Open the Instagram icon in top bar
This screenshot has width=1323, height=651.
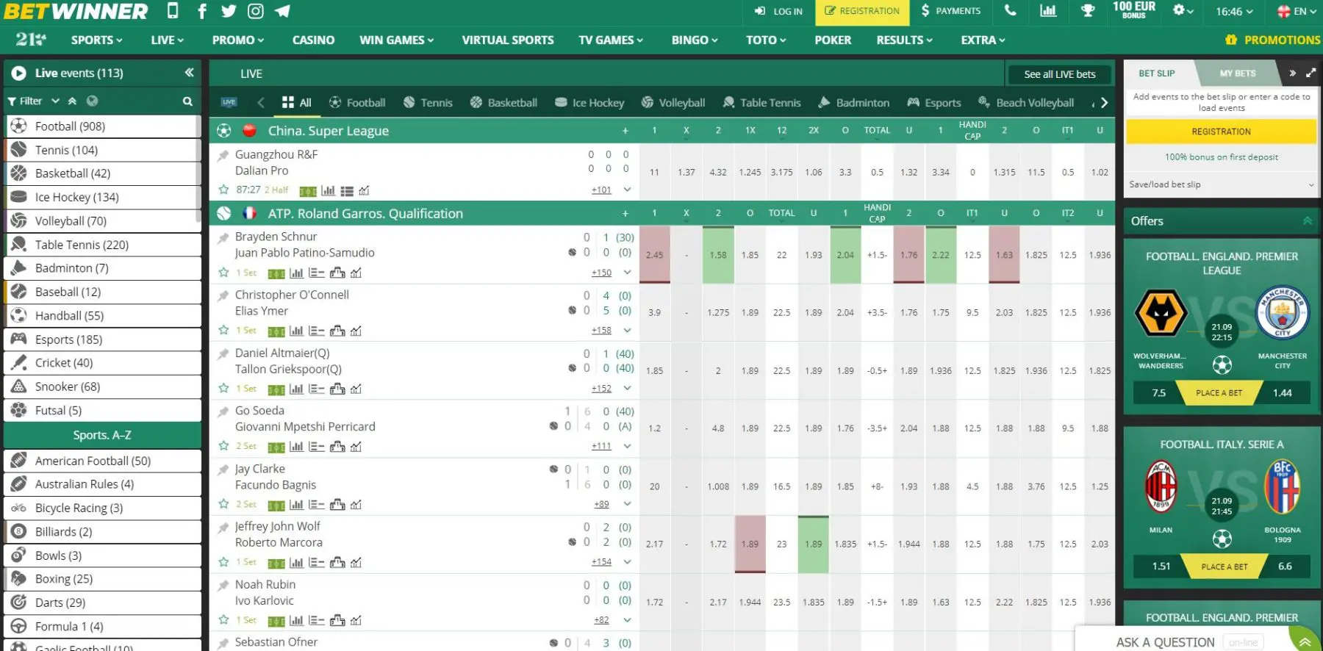[255, 11]
